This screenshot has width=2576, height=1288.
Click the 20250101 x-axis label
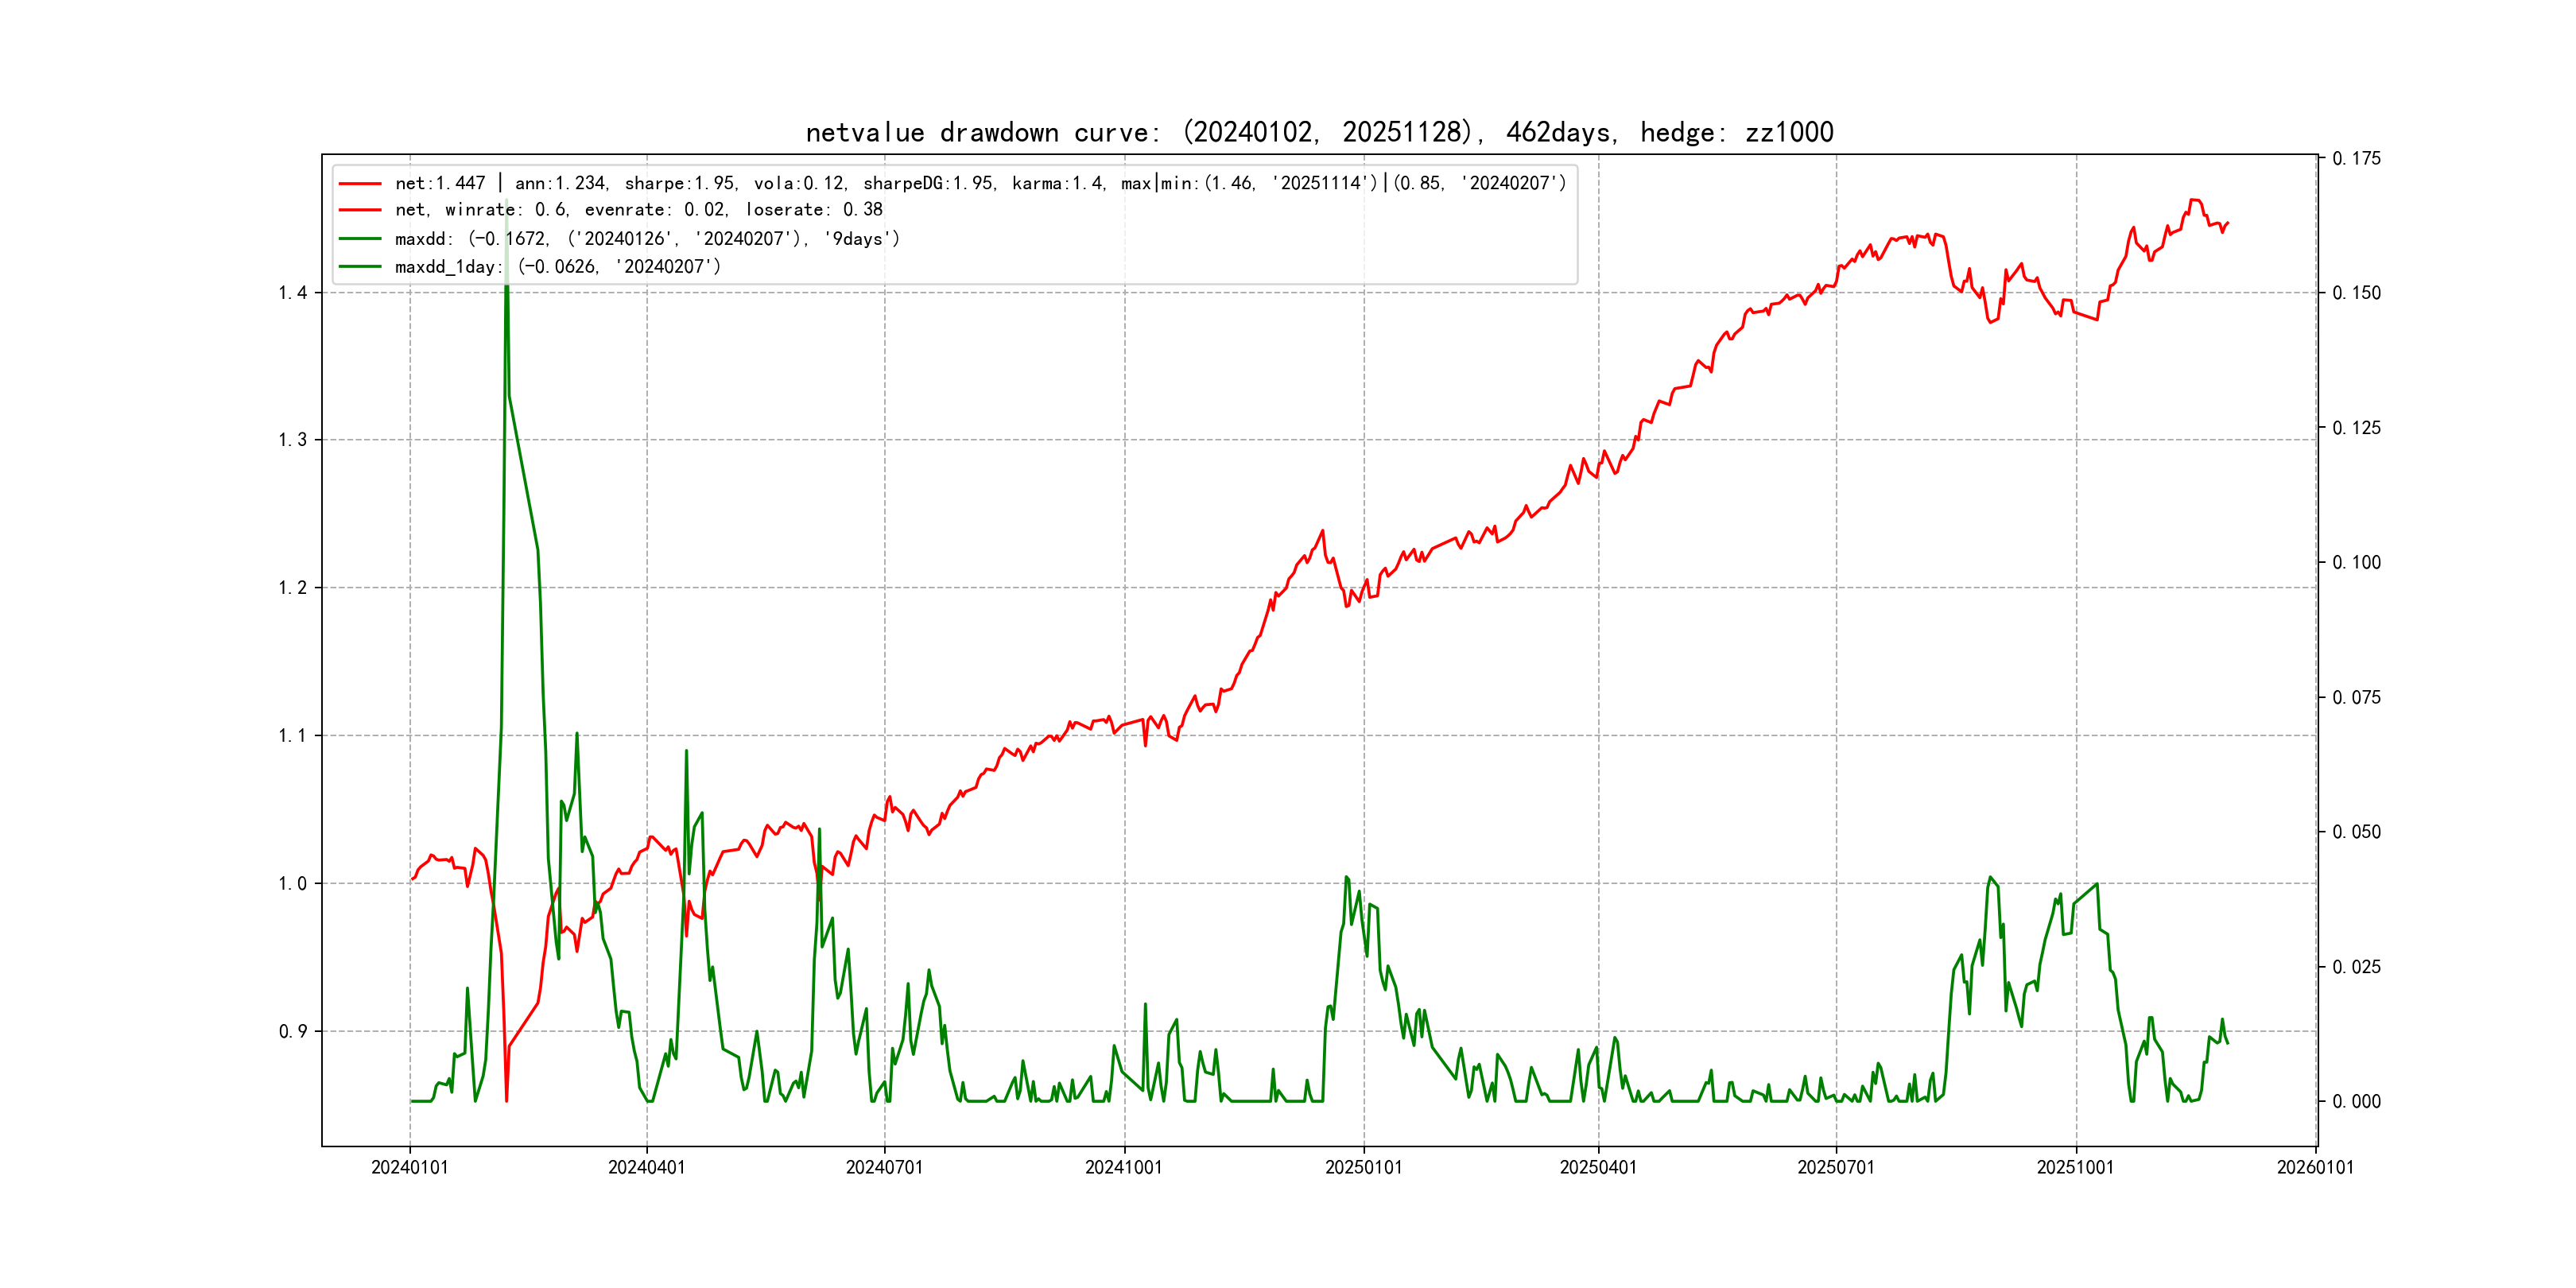[1363, 1168]
